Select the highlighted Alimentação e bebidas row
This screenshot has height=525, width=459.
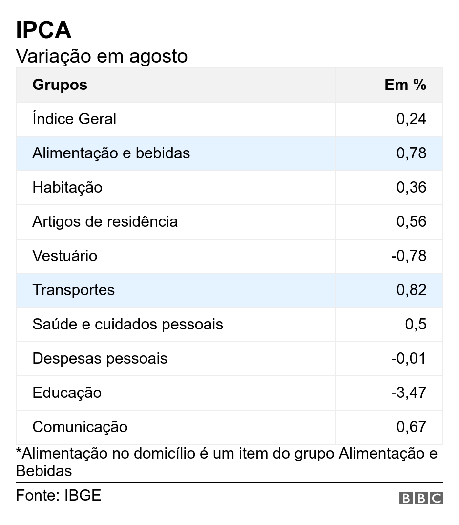229,153
